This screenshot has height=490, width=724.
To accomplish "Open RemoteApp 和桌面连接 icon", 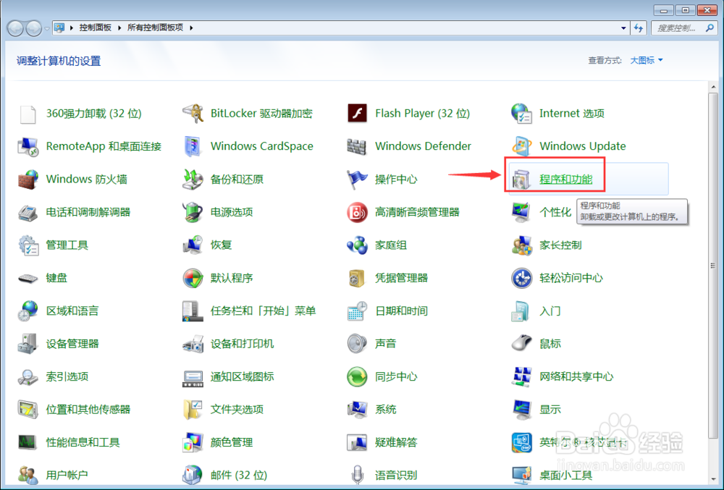I will 28,147.
